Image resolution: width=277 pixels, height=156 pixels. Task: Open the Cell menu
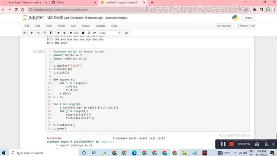(73, 26)
